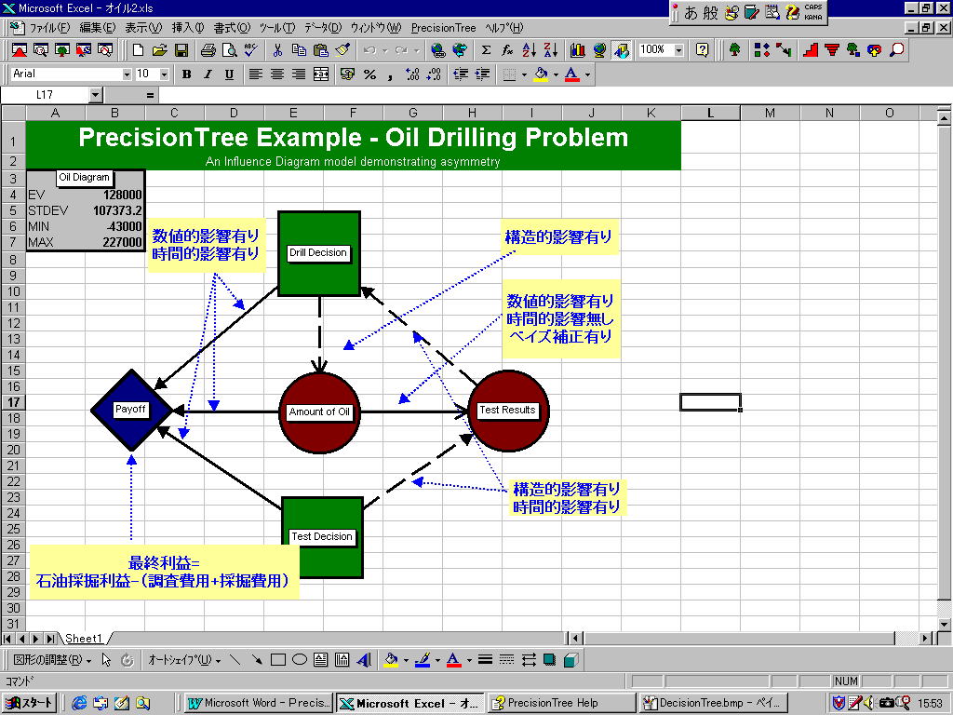Click PrecisionTree red funnel icon
The height and width of the screenshot is (715, 953).
tap(832, 50)
